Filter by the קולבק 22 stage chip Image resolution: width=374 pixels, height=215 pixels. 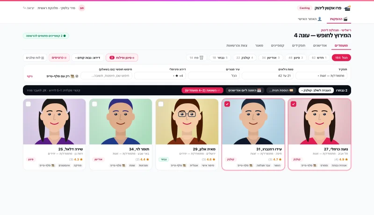tap(245, 57)
